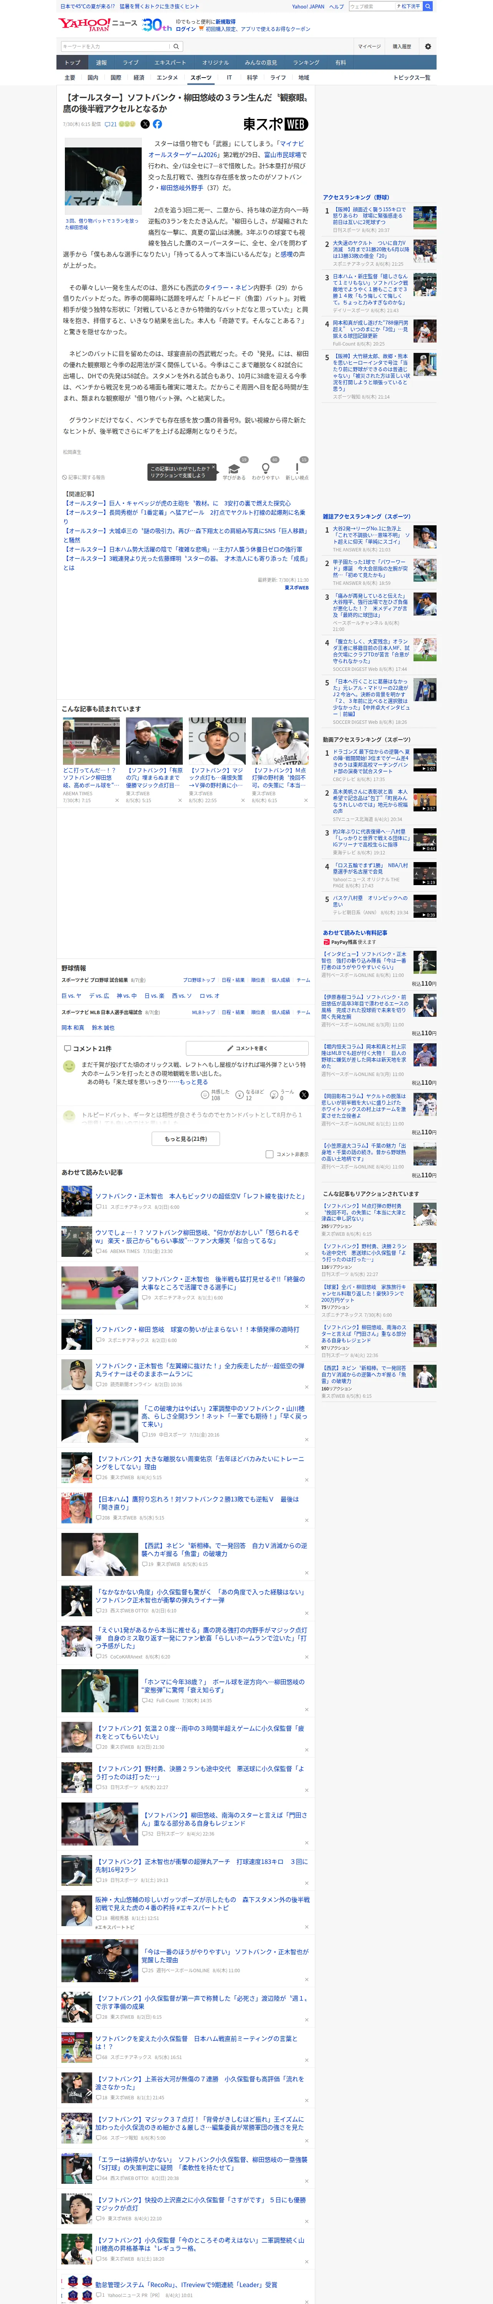Click the コメントを書く button
The image size is (493, 2304).
point(247,1048)
